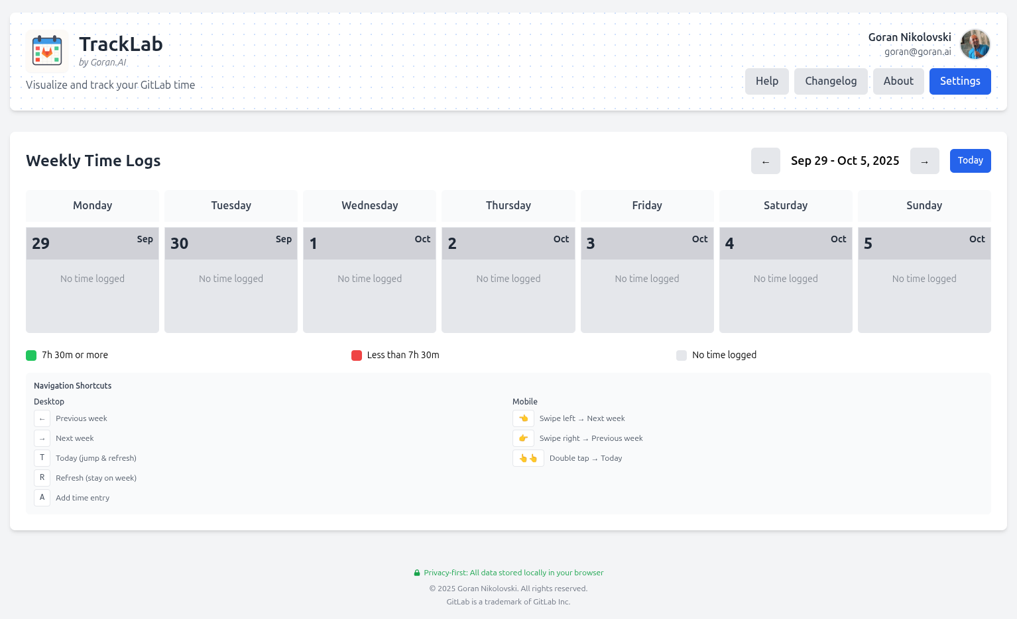The height and width of the screenshot is (619, 1017).
Task: Select the A keyboard shortcut badge
Action: click(x=42, y=497)
